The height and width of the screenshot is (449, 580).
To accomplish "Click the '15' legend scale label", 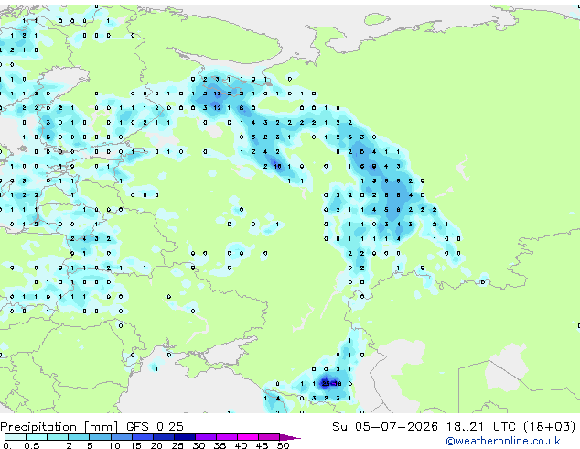I will tap(135, 445).
